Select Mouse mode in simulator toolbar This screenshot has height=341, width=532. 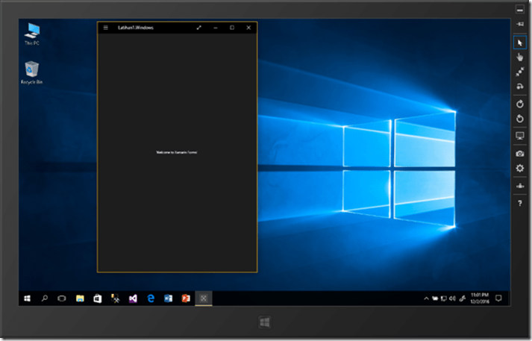tap(520, 43)
